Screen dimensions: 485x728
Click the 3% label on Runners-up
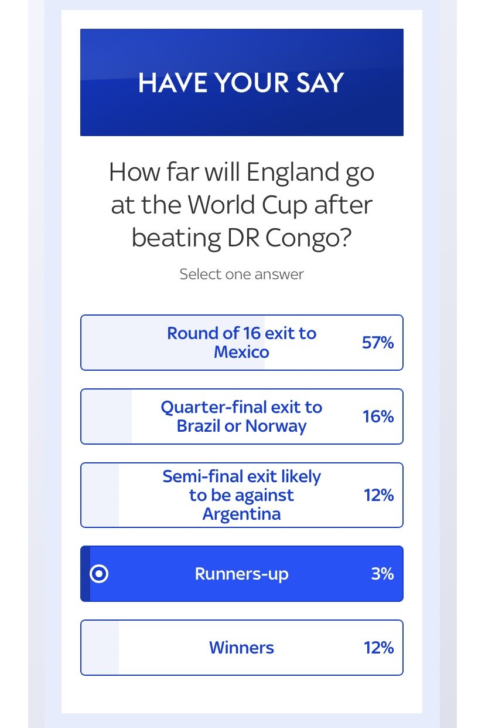pyautogui.click(x=382, y=574)
